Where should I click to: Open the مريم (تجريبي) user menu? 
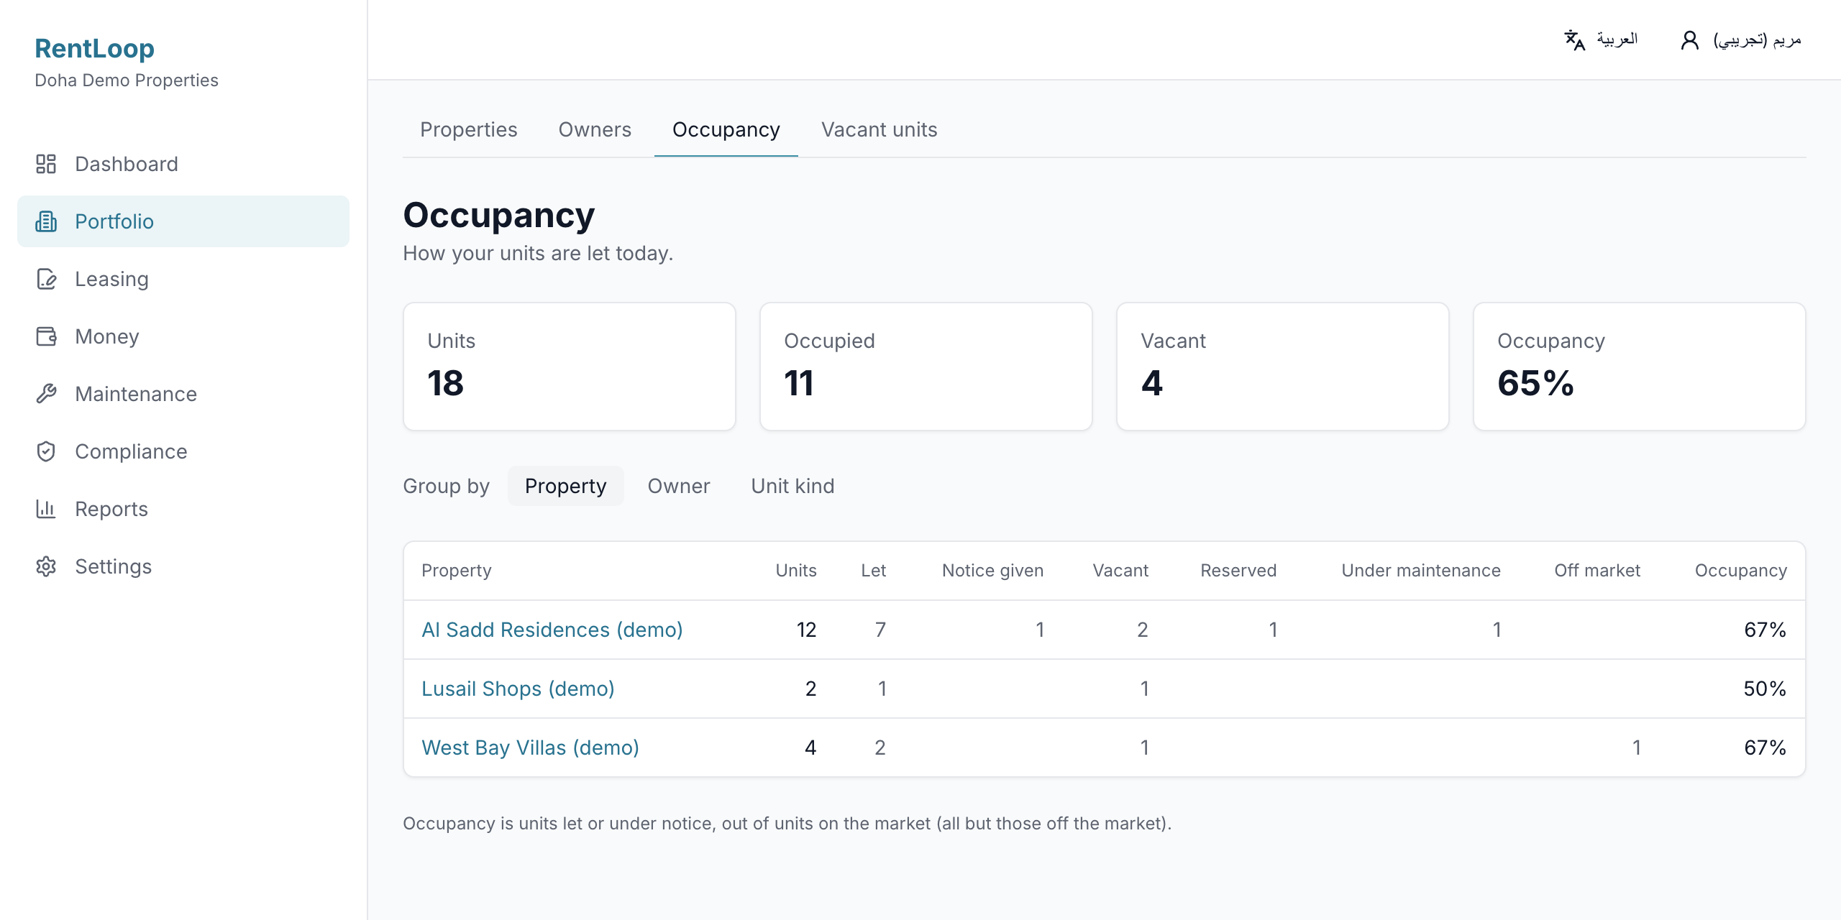(x=1741, y=40)
